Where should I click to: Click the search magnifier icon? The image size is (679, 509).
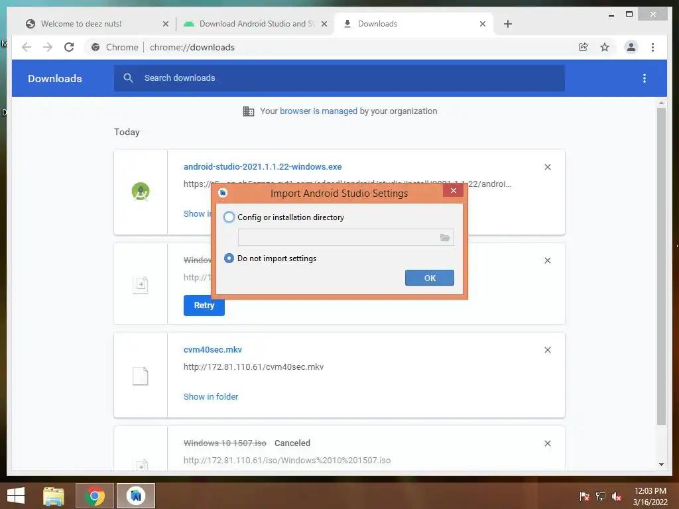coord(128,78)
